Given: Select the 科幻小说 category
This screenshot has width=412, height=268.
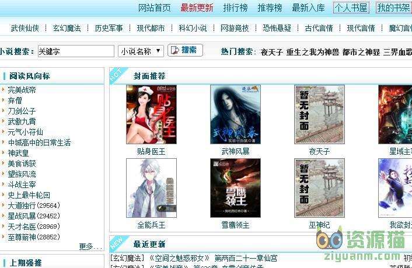Looking at the screenshot, I should pos(193,28).
